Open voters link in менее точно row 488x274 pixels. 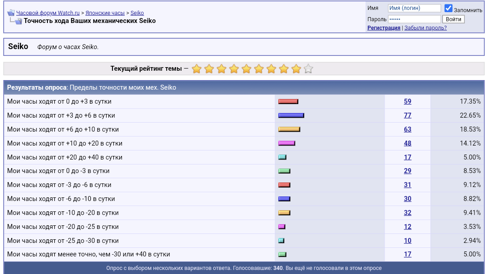[x=408, y=254]
